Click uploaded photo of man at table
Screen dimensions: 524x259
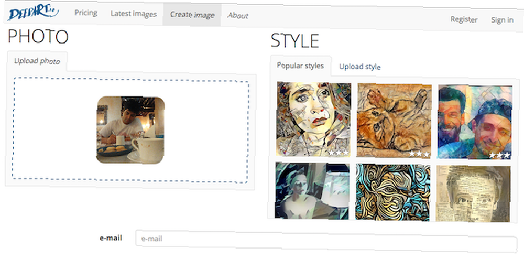pyautogui.click(x=130, y=129)
